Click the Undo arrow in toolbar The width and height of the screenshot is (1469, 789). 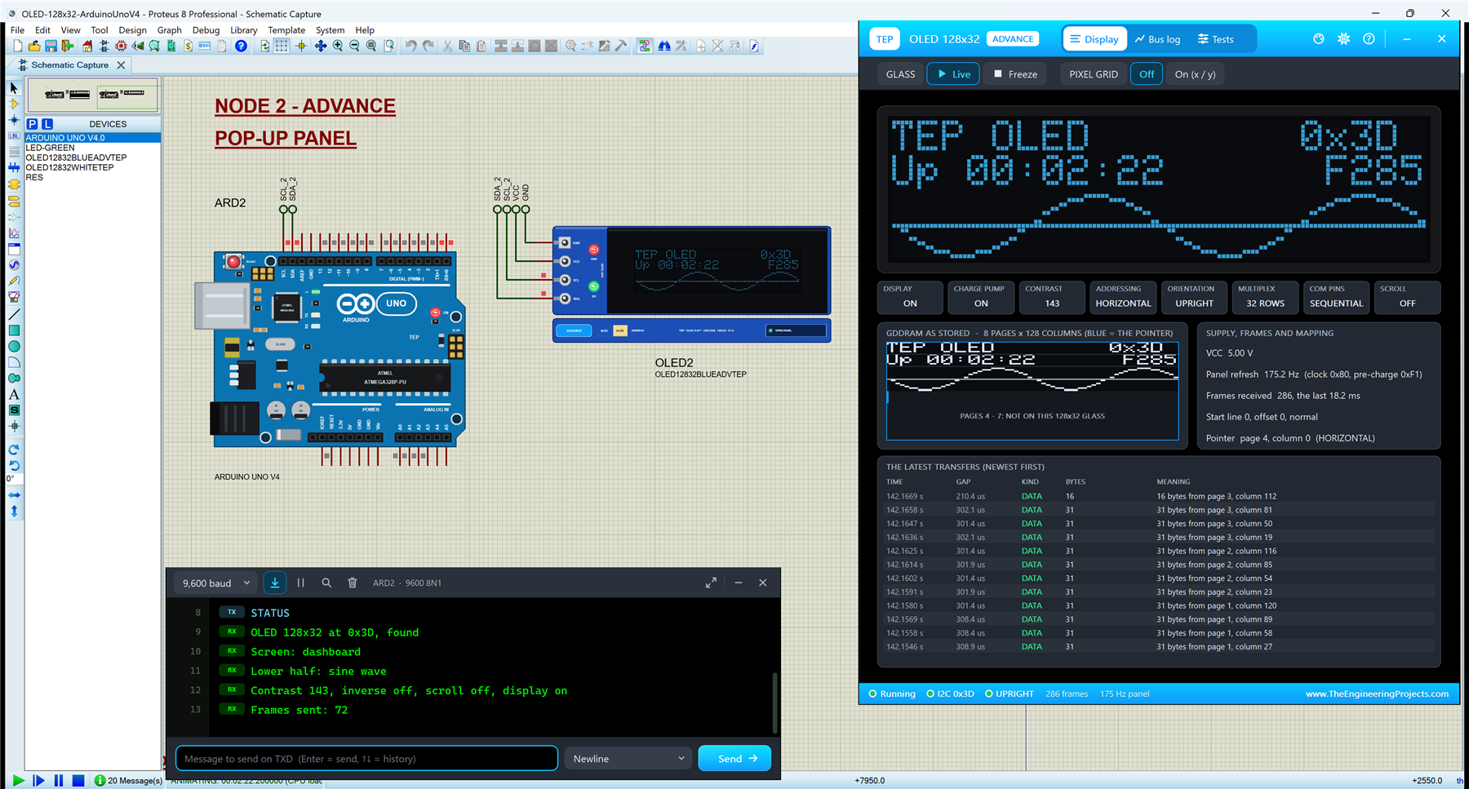[411, 47]
